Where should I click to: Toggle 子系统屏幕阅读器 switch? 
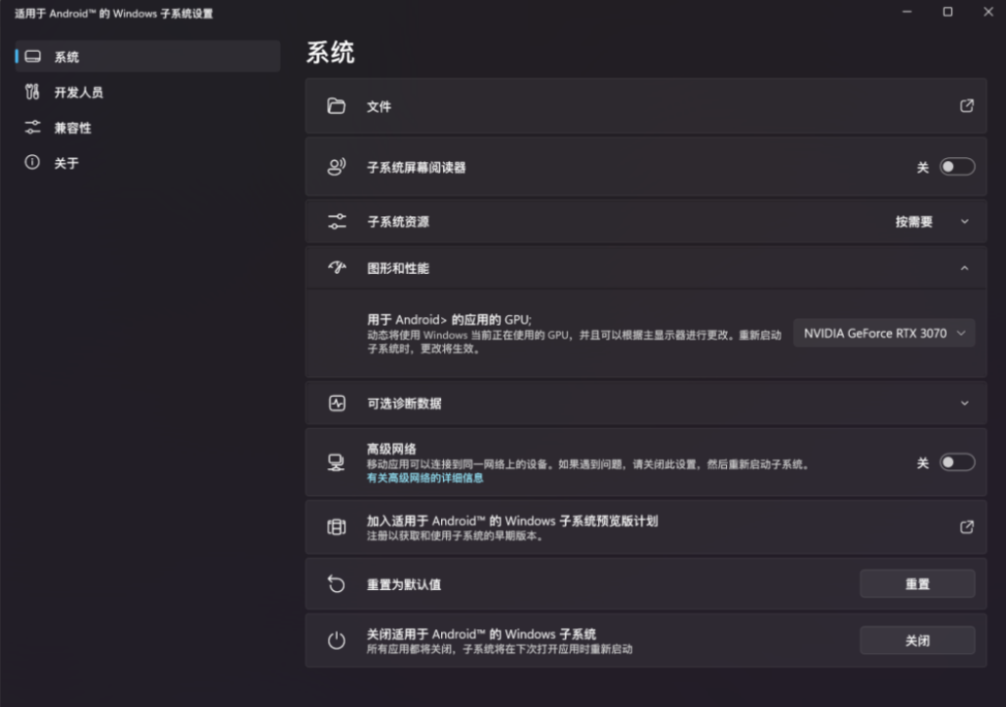tap(957, 167)
